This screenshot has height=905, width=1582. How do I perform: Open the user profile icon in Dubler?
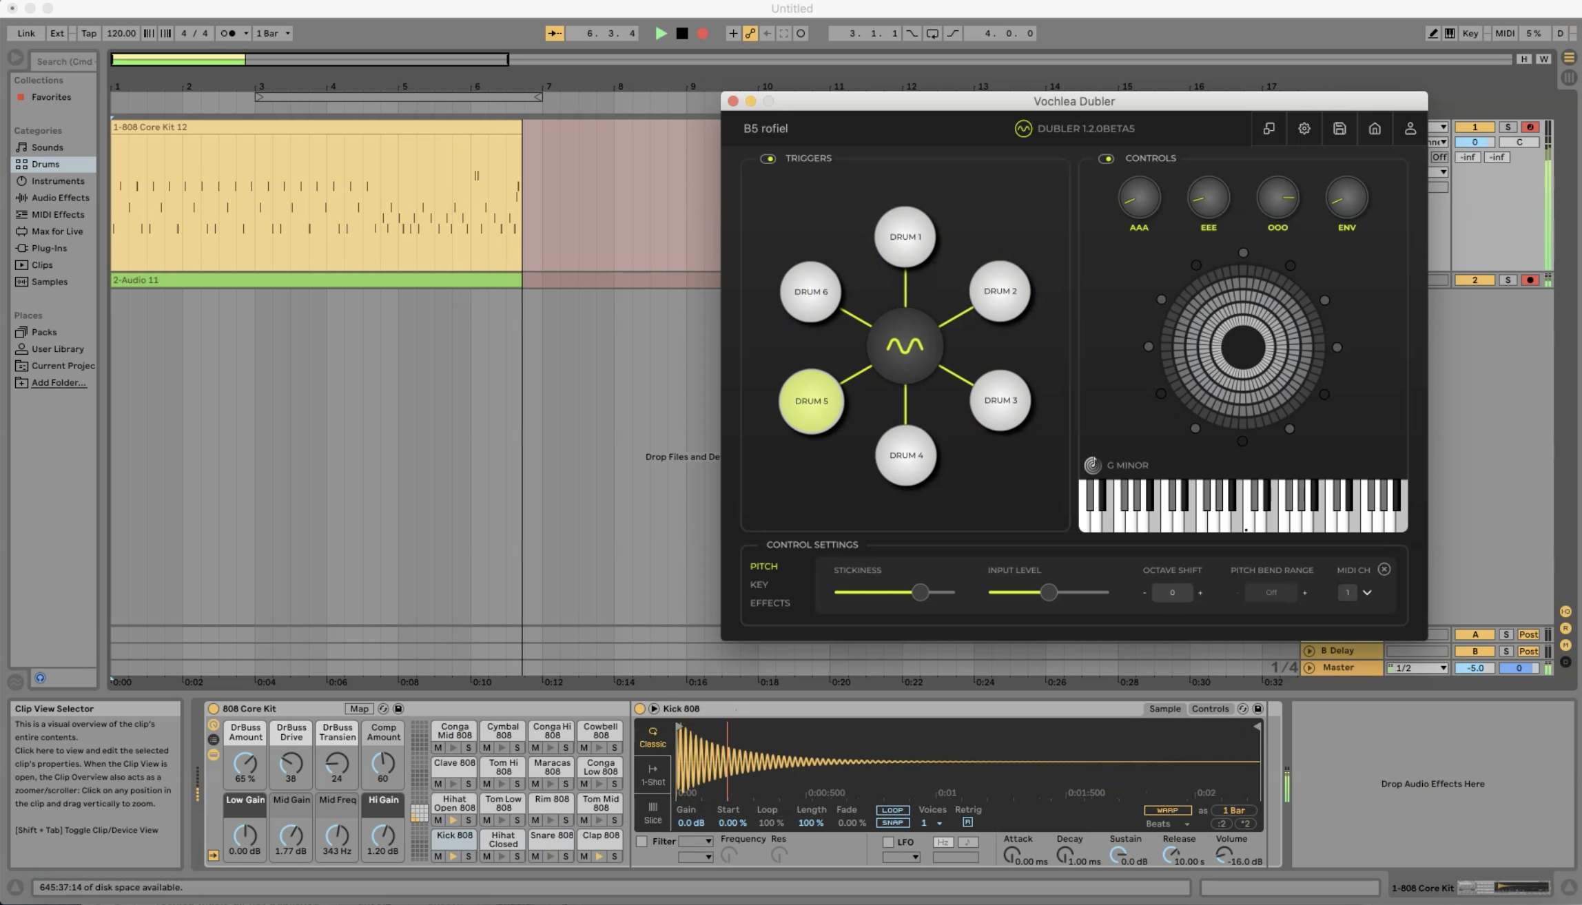(x=1410, y=128)
